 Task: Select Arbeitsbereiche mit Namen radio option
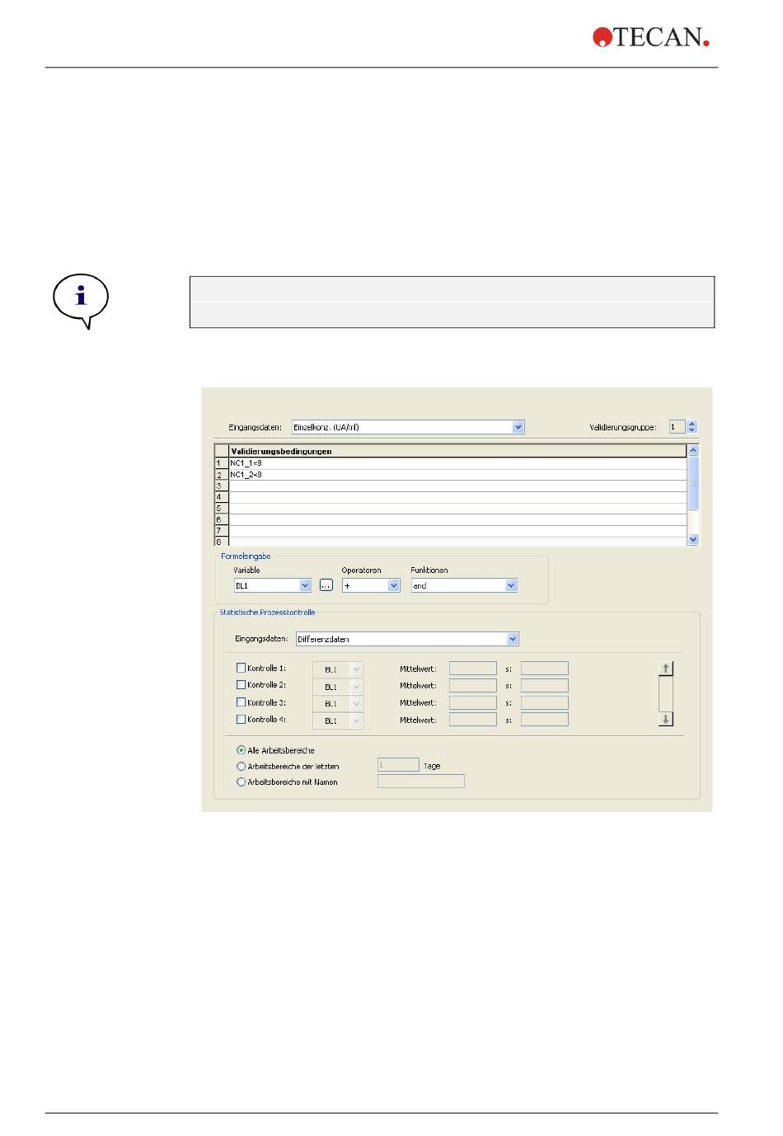[x=241, y=782]
